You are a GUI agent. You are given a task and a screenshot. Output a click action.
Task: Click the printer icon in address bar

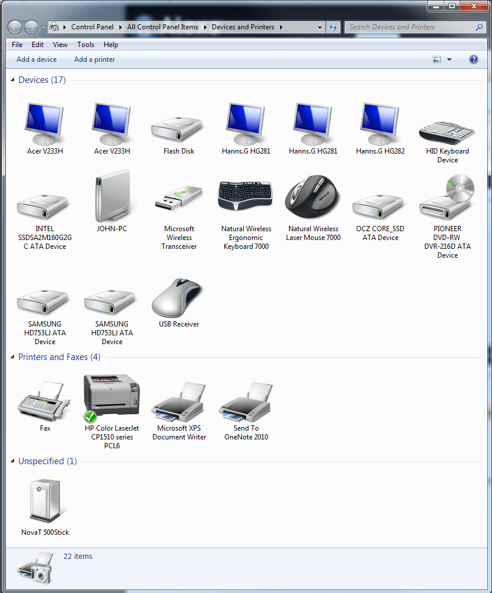(x=55, y=27)
